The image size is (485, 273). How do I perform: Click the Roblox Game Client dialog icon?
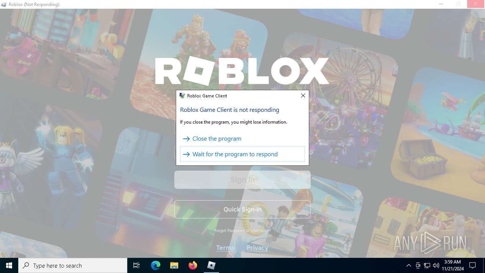(182, 96)
